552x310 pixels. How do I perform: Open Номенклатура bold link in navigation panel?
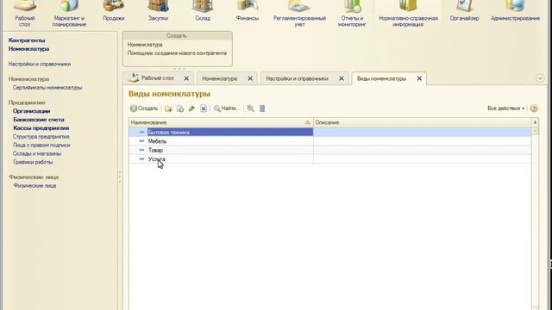pos(28,49)
